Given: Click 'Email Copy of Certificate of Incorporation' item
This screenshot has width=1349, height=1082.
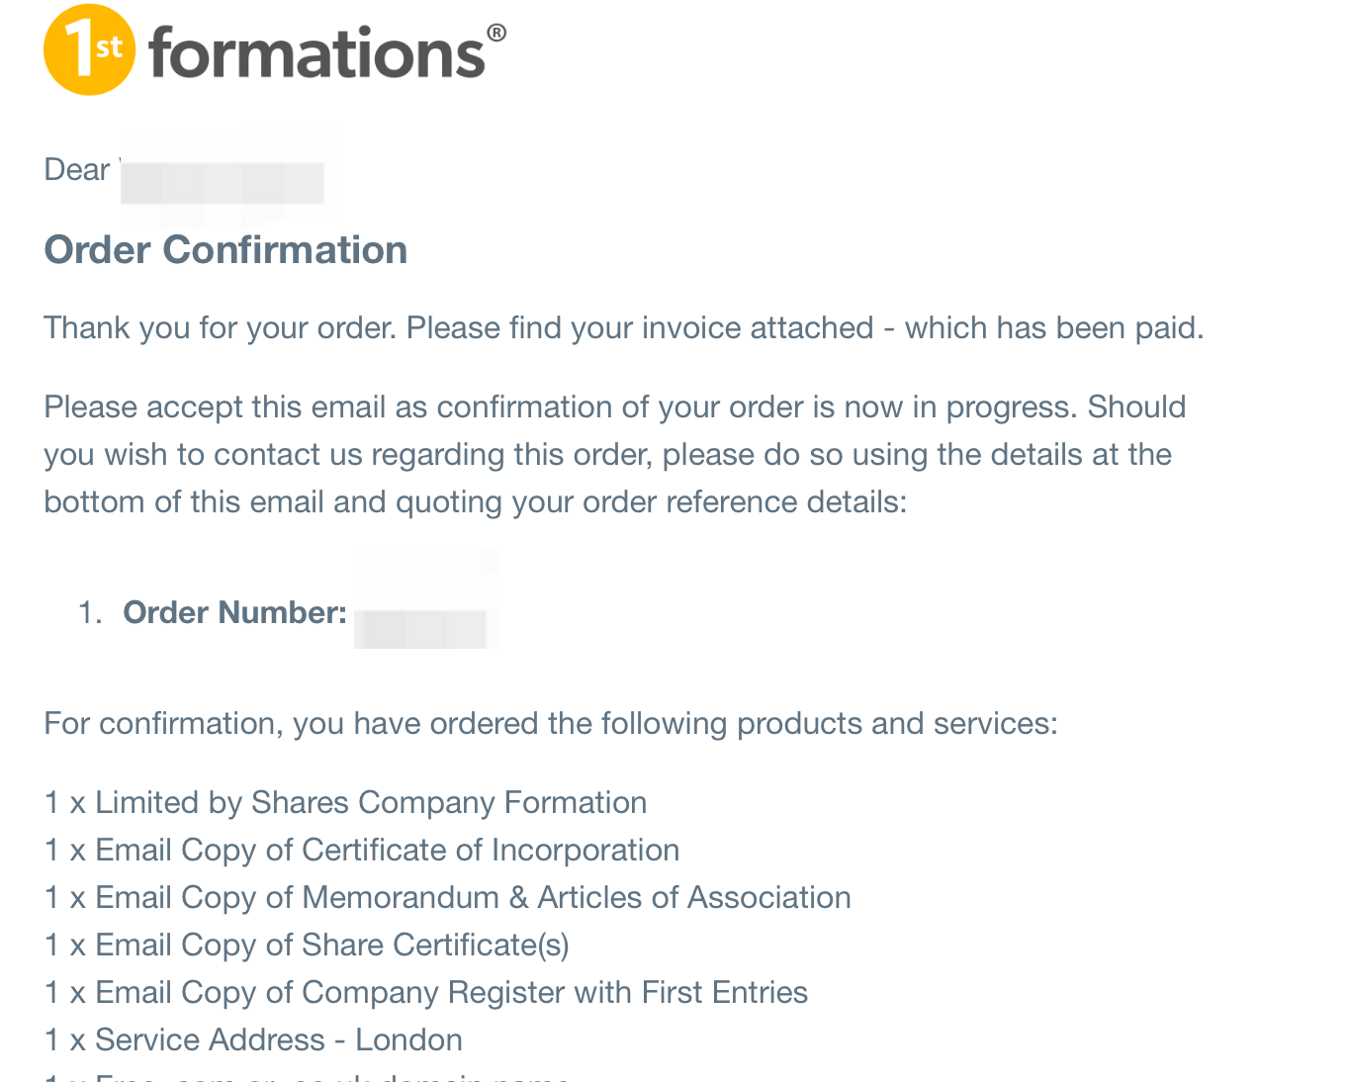Looking at the screenshot, I should (362, 850).
